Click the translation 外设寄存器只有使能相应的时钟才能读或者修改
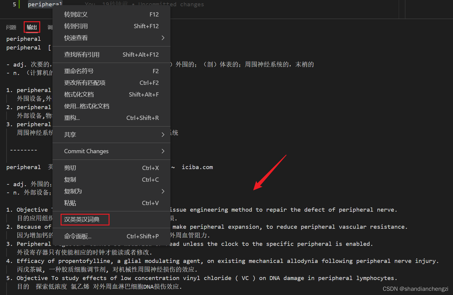 [85, 252]
